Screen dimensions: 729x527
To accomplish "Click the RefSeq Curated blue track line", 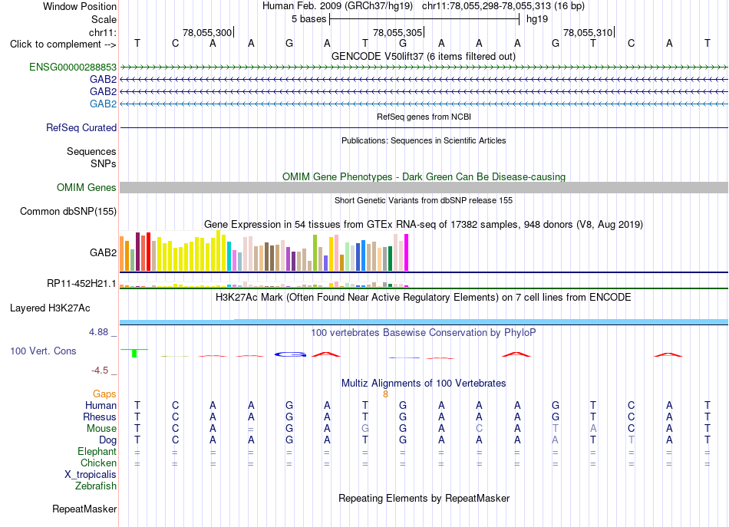I will click(x=424, y=127).
